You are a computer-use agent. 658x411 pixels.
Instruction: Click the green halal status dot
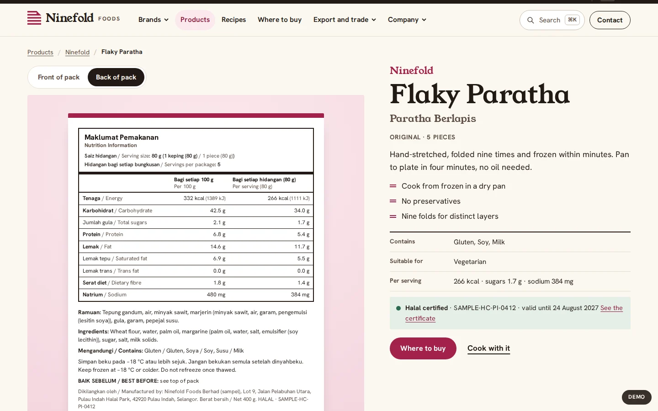398,308
